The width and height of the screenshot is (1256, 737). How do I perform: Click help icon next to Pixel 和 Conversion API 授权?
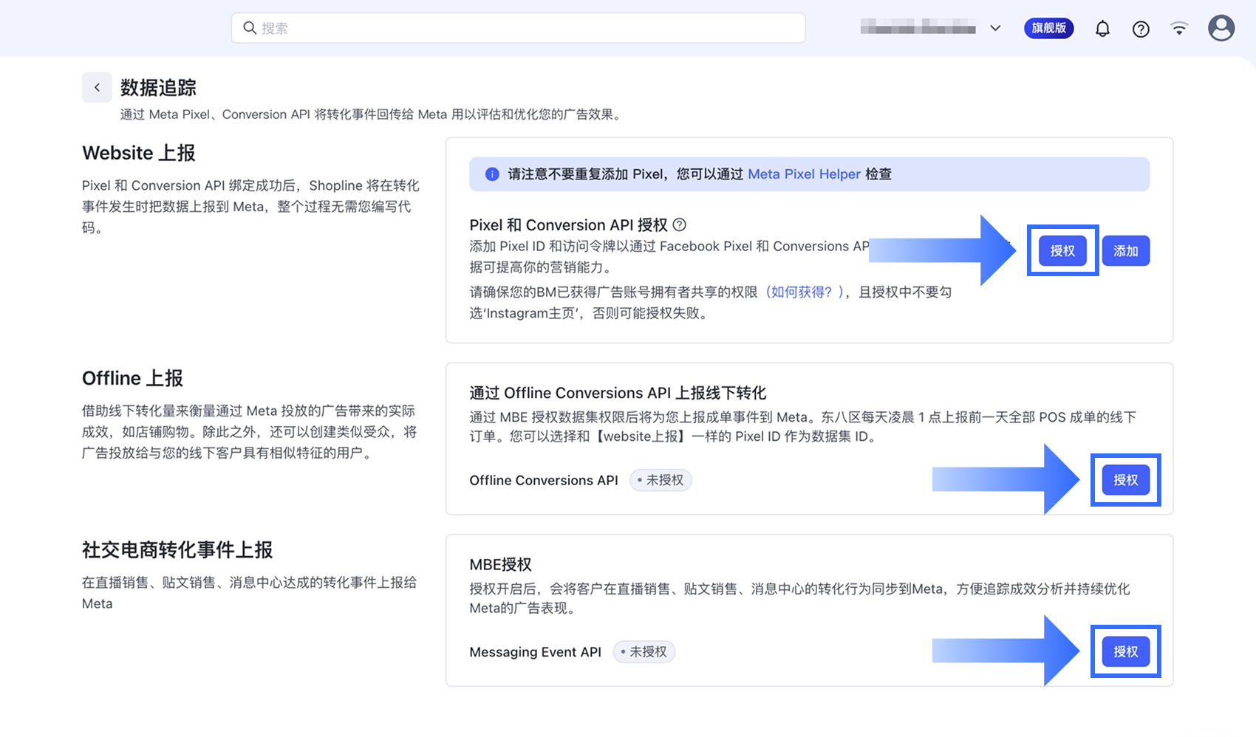click(x=680, y=224)
